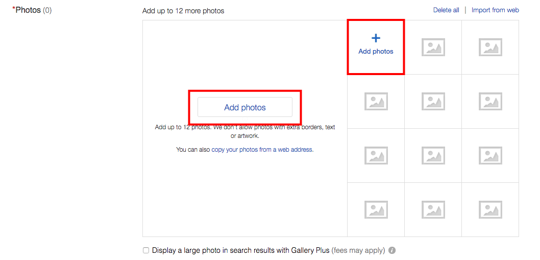Screen dimensions: 540x260
Task: Pick the bottom-row middle photo placeholder
Action: 433,209
